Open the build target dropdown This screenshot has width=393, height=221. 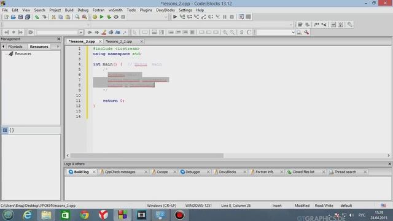[166, 17]
